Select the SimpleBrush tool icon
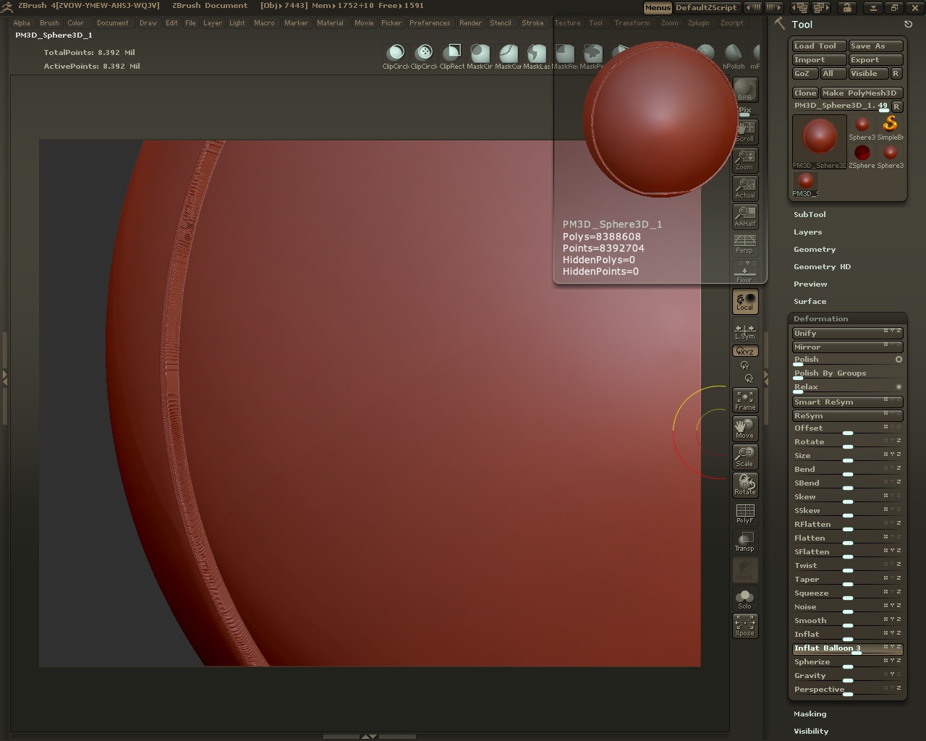 click(x=890, y=127)
